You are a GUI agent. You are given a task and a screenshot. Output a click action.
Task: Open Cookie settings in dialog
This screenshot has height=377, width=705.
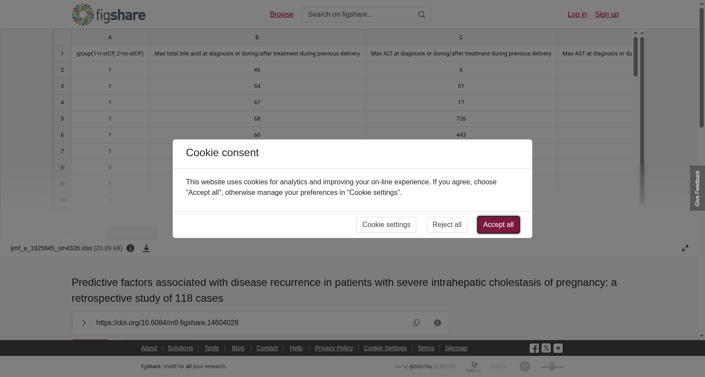pos(386,225)
